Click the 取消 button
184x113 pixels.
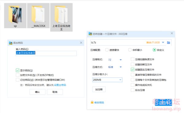pos(55,92)
